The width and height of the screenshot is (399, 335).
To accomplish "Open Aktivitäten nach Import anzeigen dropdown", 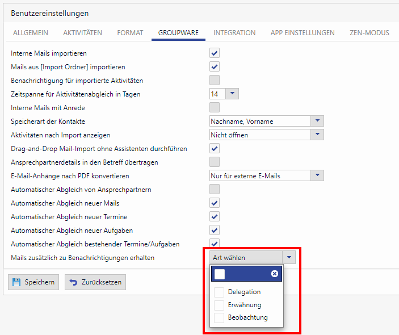I will (x=317, y=135).
